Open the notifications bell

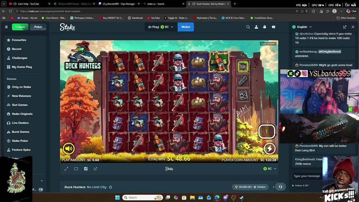click(x=264, y=27)
